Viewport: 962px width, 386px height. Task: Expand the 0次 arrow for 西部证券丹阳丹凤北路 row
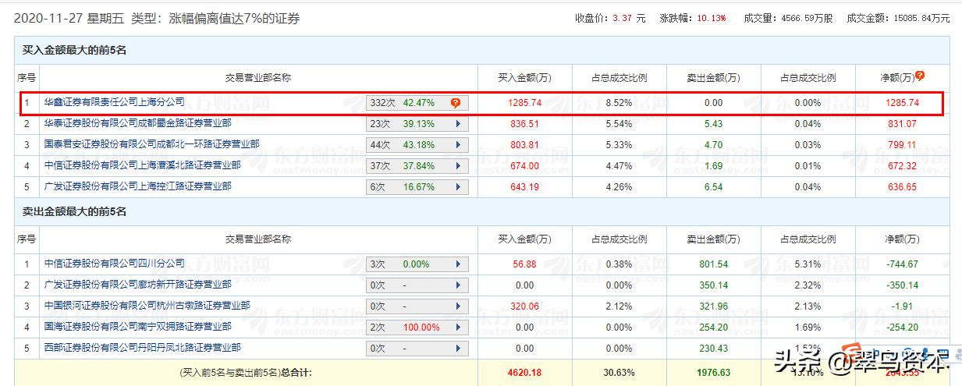click(456, 348)
